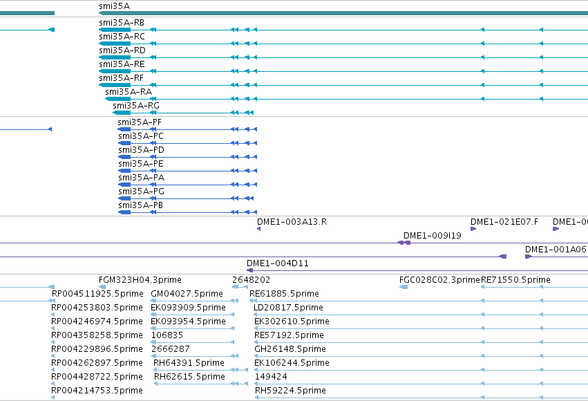Click the EK093909.5prime EST label
588x401 pixels.
pyautogui.click(x=188, y=308)
